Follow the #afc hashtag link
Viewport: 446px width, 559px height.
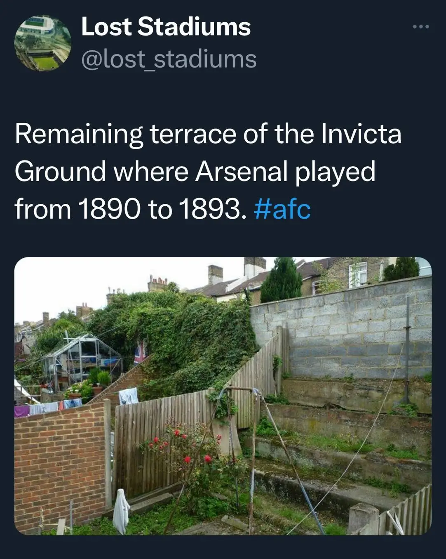coord(282,209)
